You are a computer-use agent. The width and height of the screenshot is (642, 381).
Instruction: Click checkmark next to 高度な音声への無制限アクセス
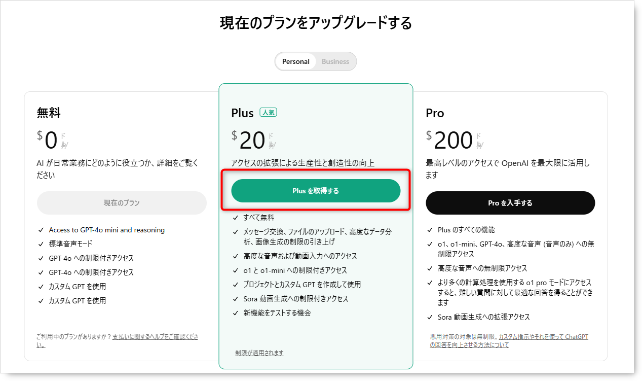coord(430,268)
